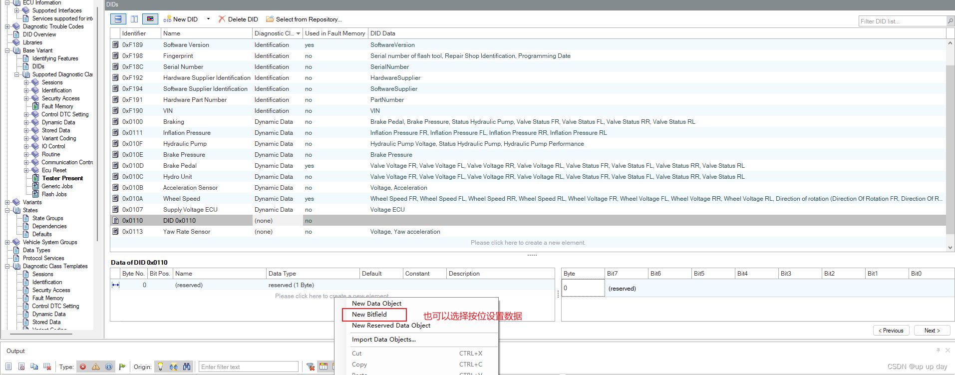The height and width of the screenshot is (375, 955).
Task: Click Delete DID
Action: 238,19
